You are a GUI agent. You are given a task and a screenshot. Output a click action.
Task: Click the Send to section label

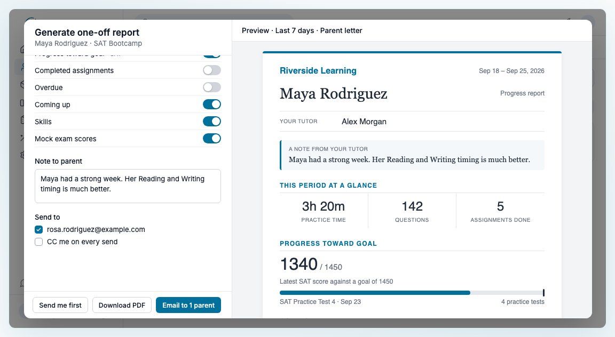[48, 217]
